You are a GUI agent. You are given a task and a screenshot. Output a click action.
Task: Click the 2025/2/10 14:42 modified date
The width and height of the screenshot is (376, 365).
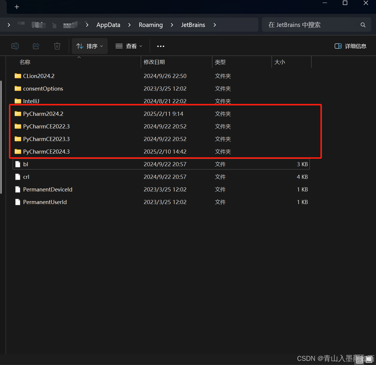point(165,152)
